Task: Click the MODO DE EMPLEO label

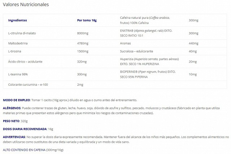Action: tap(17, 100)
